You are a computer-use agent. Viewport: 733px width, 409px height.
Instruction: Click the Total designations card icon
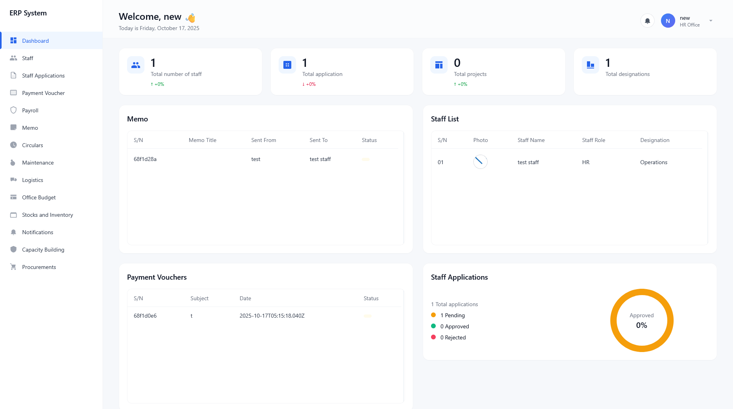(591, 65)
